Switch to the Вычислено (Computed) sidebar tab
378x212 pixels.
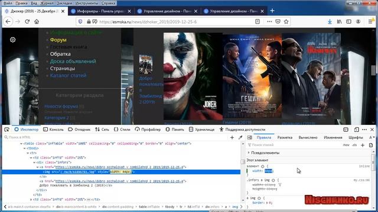tap(308, 137)
